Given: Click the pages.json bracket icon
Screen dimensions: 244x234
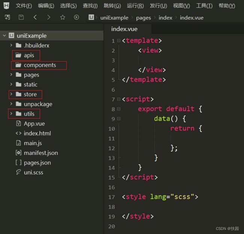Looking at the screenshot, I should [x=18, y=162].
